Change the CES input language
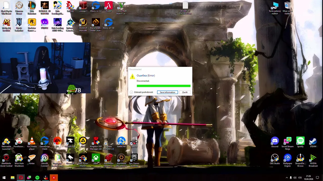323x181 pixels. pyautogui.click(x=300, y=178)
